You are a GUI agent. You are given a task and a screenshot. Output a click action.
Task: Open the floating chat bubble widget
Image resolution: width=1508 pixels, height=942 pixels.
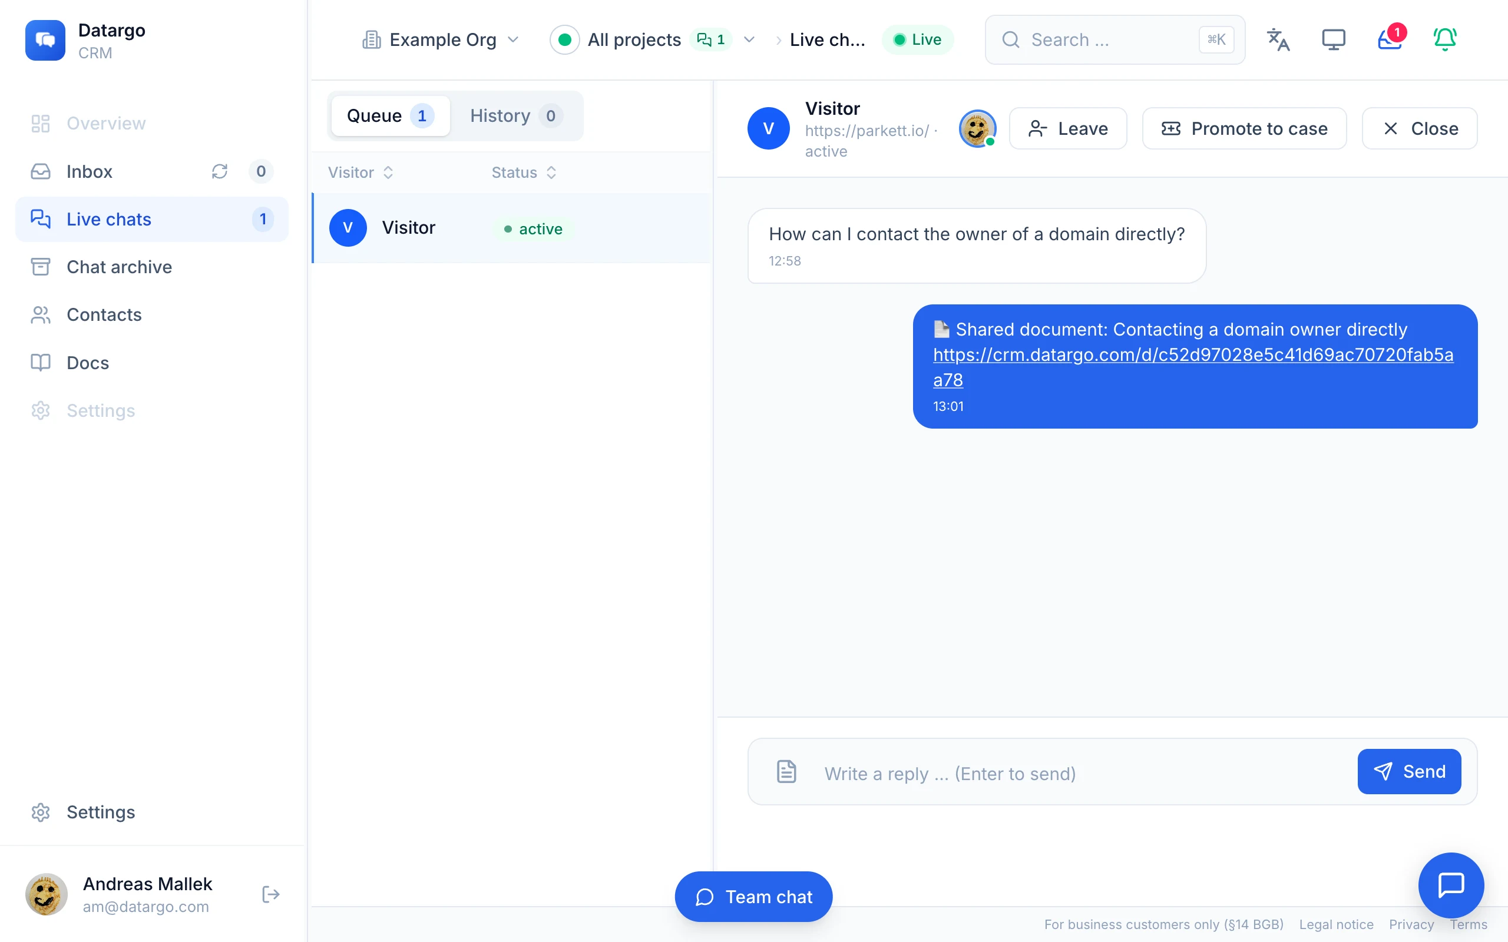click(1451, 885)
